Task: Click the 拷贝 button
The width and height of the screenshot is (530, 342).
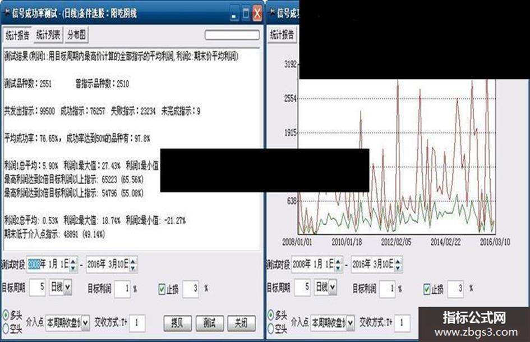Action: 177,323
